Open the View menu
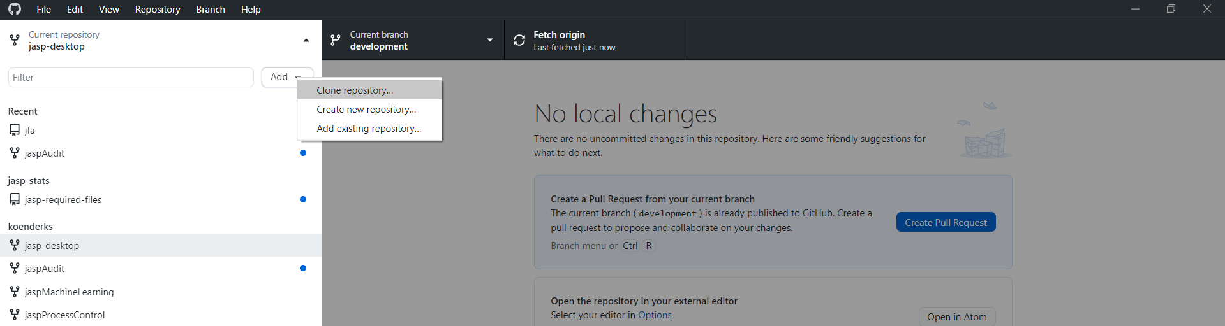 click(x=109, y=10)
